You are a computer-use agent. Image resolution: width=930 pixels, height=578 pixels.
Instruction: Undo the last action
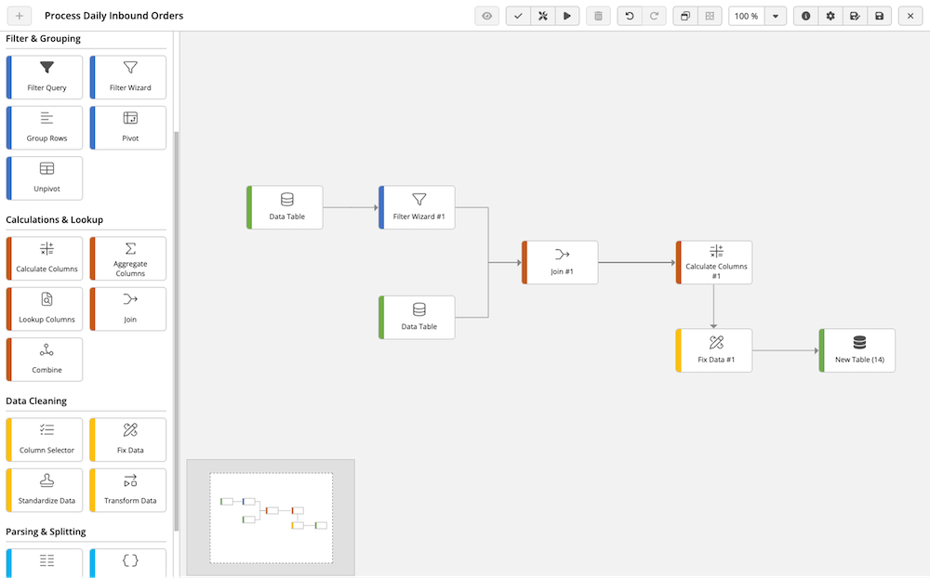click(x=630, y=16)
